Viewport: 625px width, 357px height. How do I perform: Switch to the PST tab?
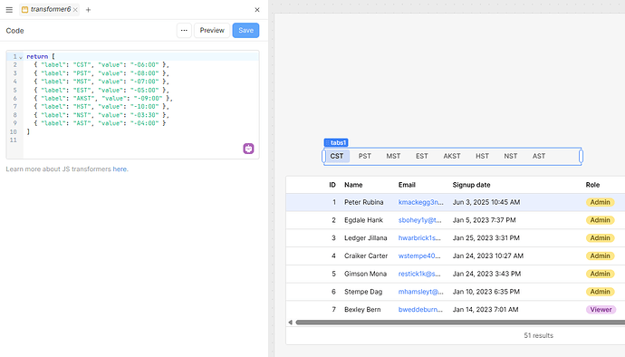point(365,156)
